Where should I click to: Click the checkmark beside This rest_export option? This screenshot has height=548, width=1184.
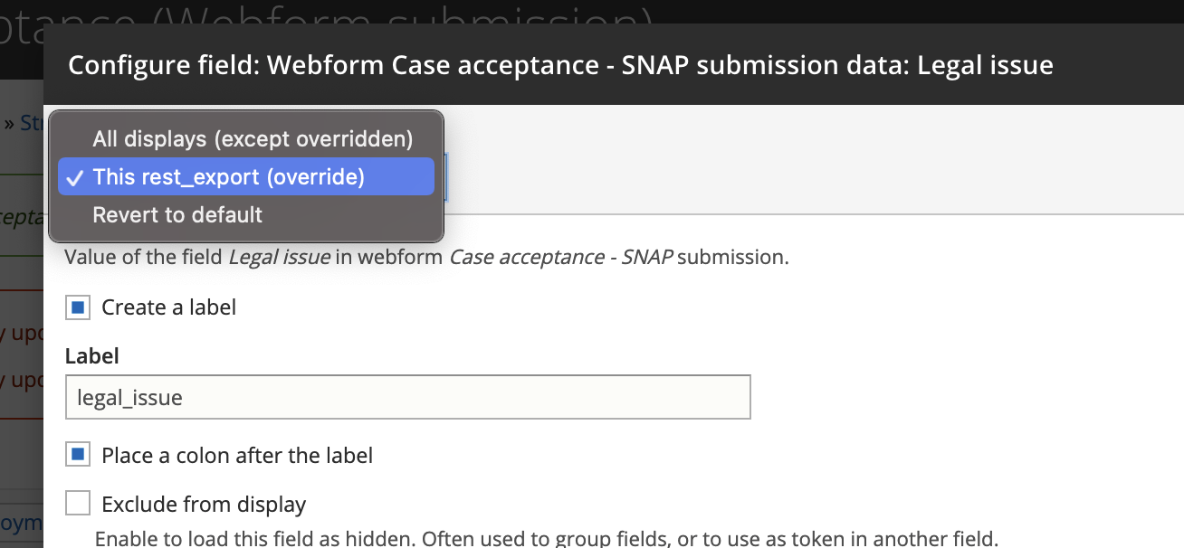pos(76,177)
